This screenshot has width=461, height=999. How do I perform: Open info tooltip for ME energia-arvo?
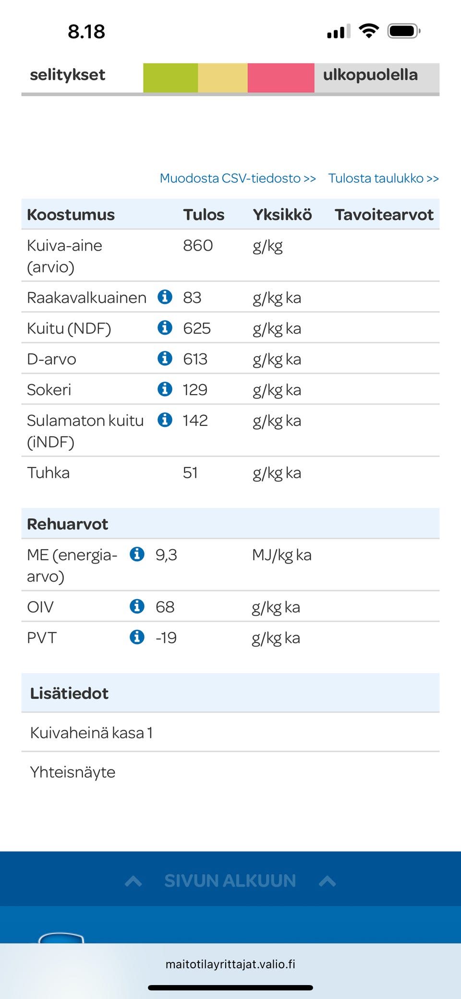pos(138,554)
